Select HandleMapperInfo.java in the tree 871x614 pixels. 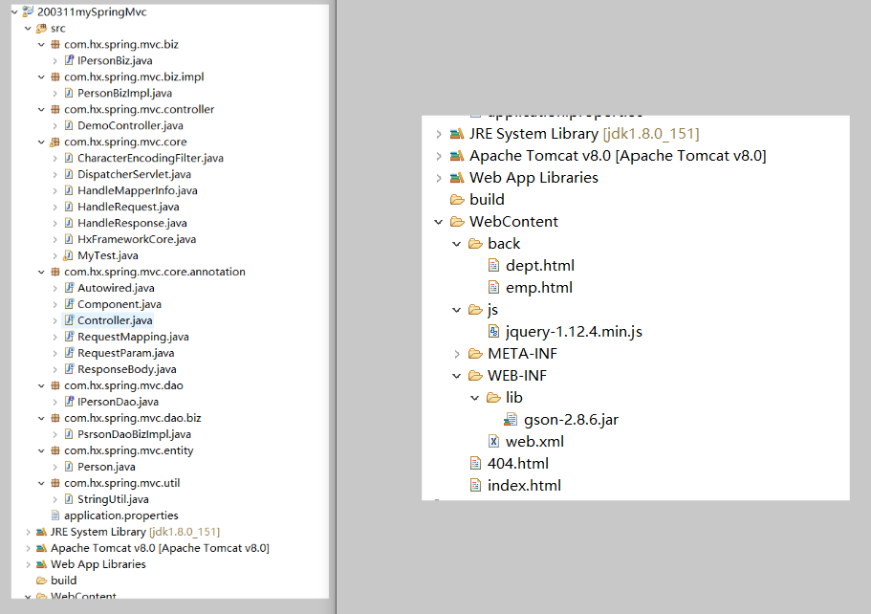[138, 190]
